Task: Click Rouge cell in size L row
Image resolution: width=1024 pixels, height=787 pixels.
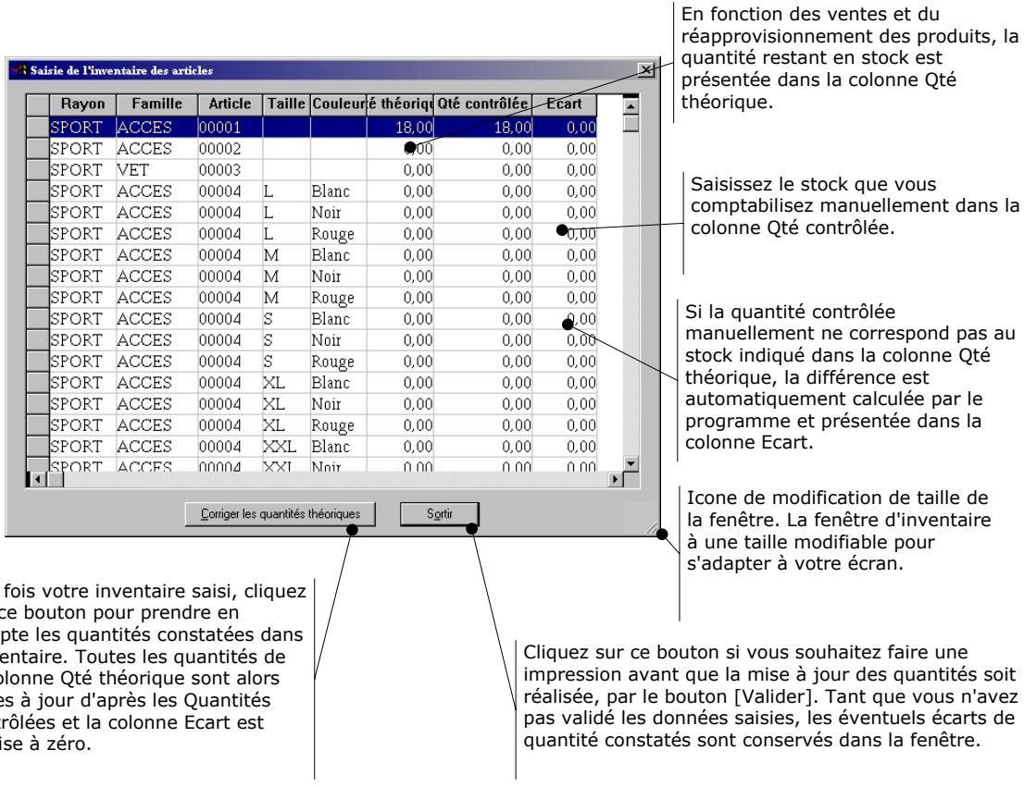Action: tap(338, 234)
